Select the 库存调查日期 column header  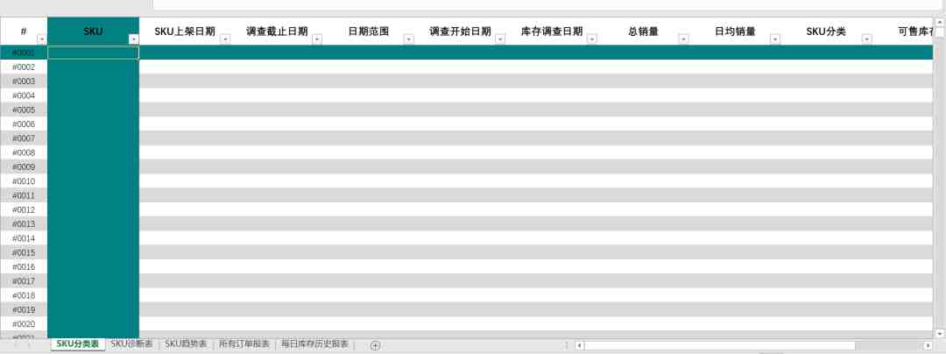[x=552, y=32]
